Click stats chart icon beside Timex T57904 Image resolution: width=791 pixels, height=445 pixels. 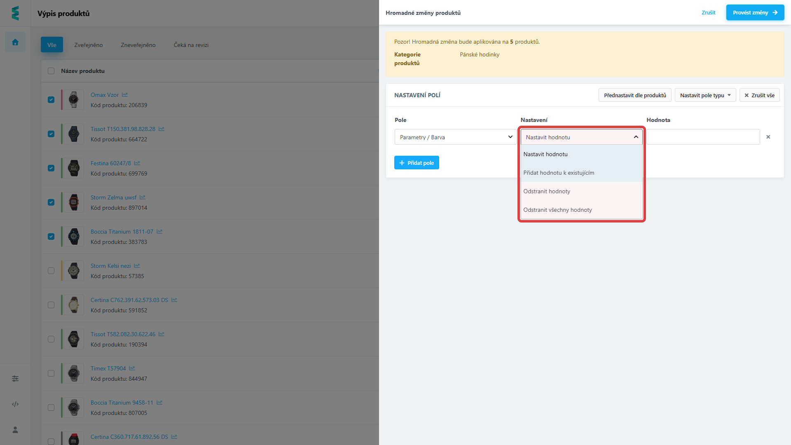132,368
